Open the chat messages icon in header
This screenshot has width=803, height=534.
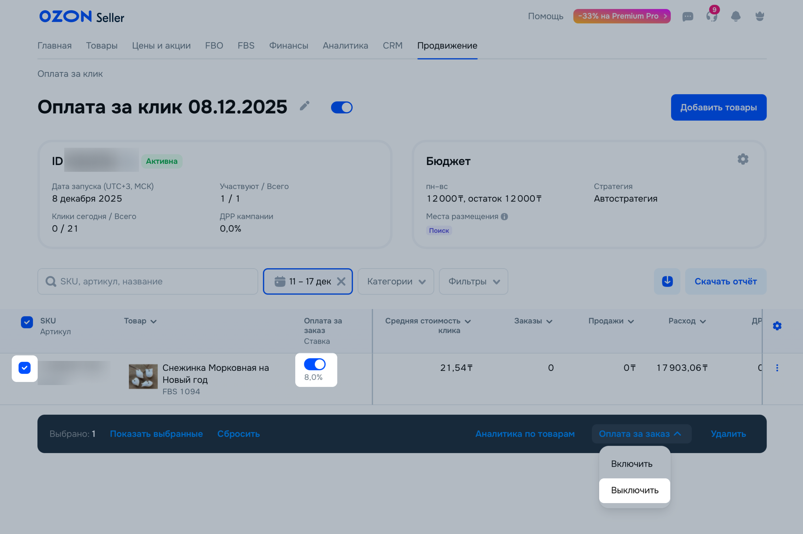pos(688,16)
